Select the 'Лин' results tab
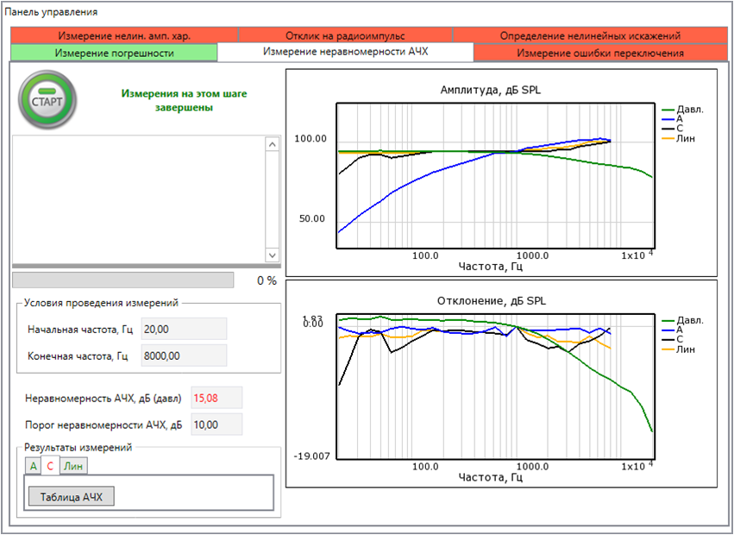Image resolution: width=734 pixels, height=535 pixels. coord(73,466)
